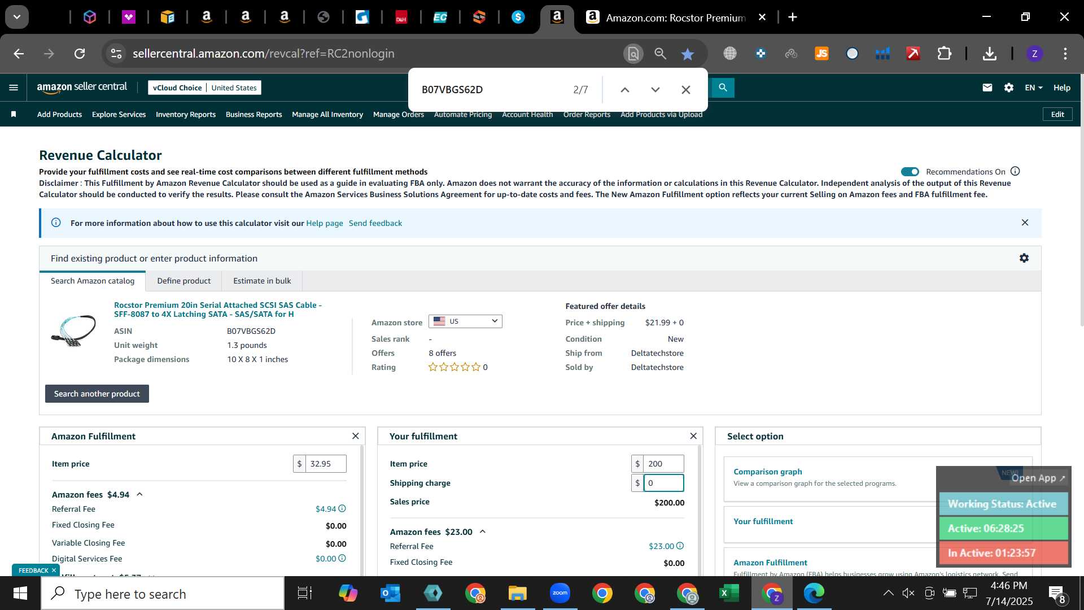The height and width of the screenshot is (610, 1084).
Task: Click the bookmark flag icon before Add Products
Action: 14,114
